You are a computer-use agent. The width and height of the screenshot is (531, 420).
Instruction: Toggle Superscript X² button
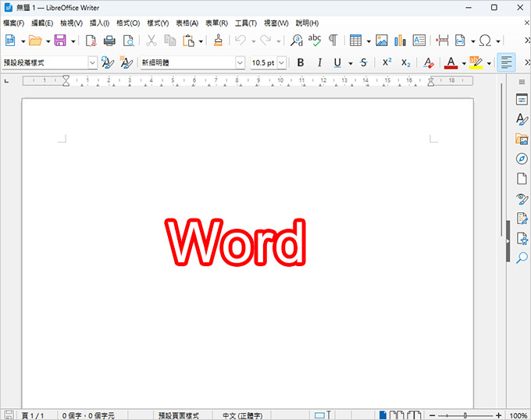click(387, 62)
